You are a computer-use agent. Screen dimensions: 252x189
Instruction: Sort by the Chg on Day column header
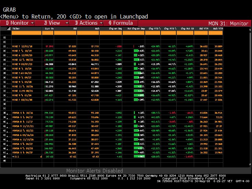[x=115, y=29]
